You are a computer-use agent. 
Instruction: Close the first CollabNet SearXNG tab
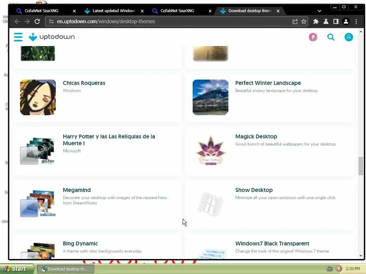click(x=74, y=11)
